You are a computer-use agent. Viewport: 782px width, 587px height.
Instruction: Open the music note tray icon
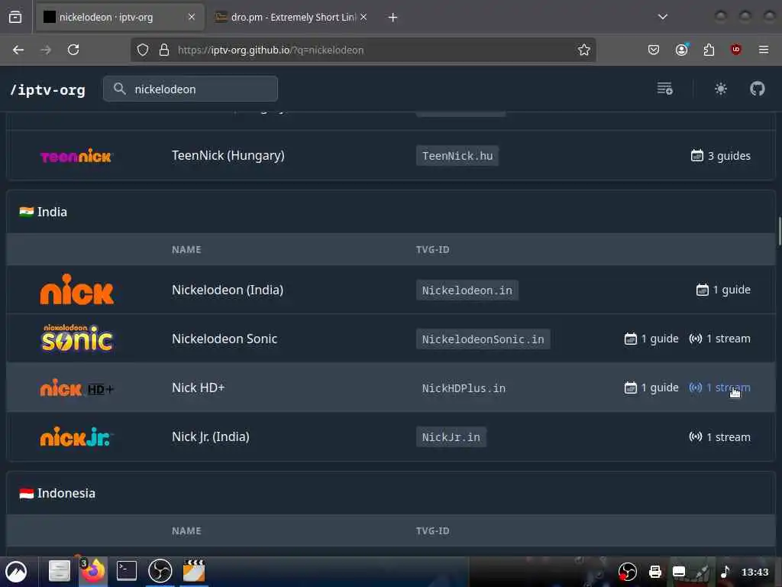pyautogui.click(x=725, y=572)
